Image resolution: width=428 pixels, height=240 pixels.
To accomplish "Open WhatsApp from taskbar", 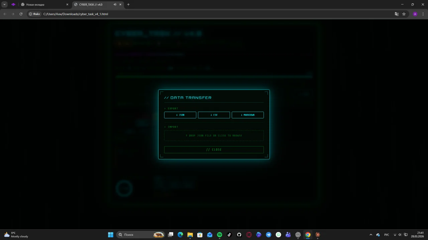I will 278,235.
